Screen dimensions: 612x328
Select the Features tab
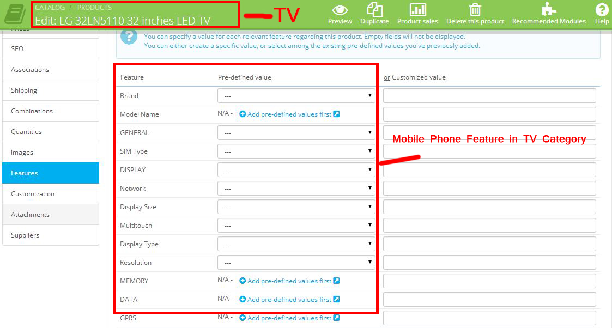pos(51,173)
